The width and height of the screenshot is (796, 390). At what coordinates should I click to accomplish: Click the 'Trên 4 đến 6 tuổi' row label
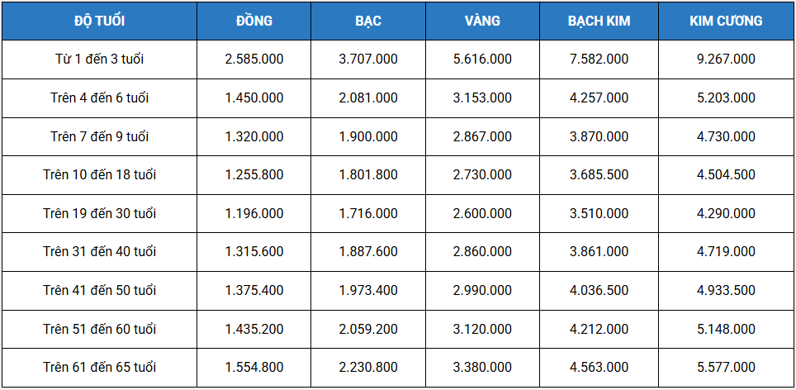click(x=99, y=97)
